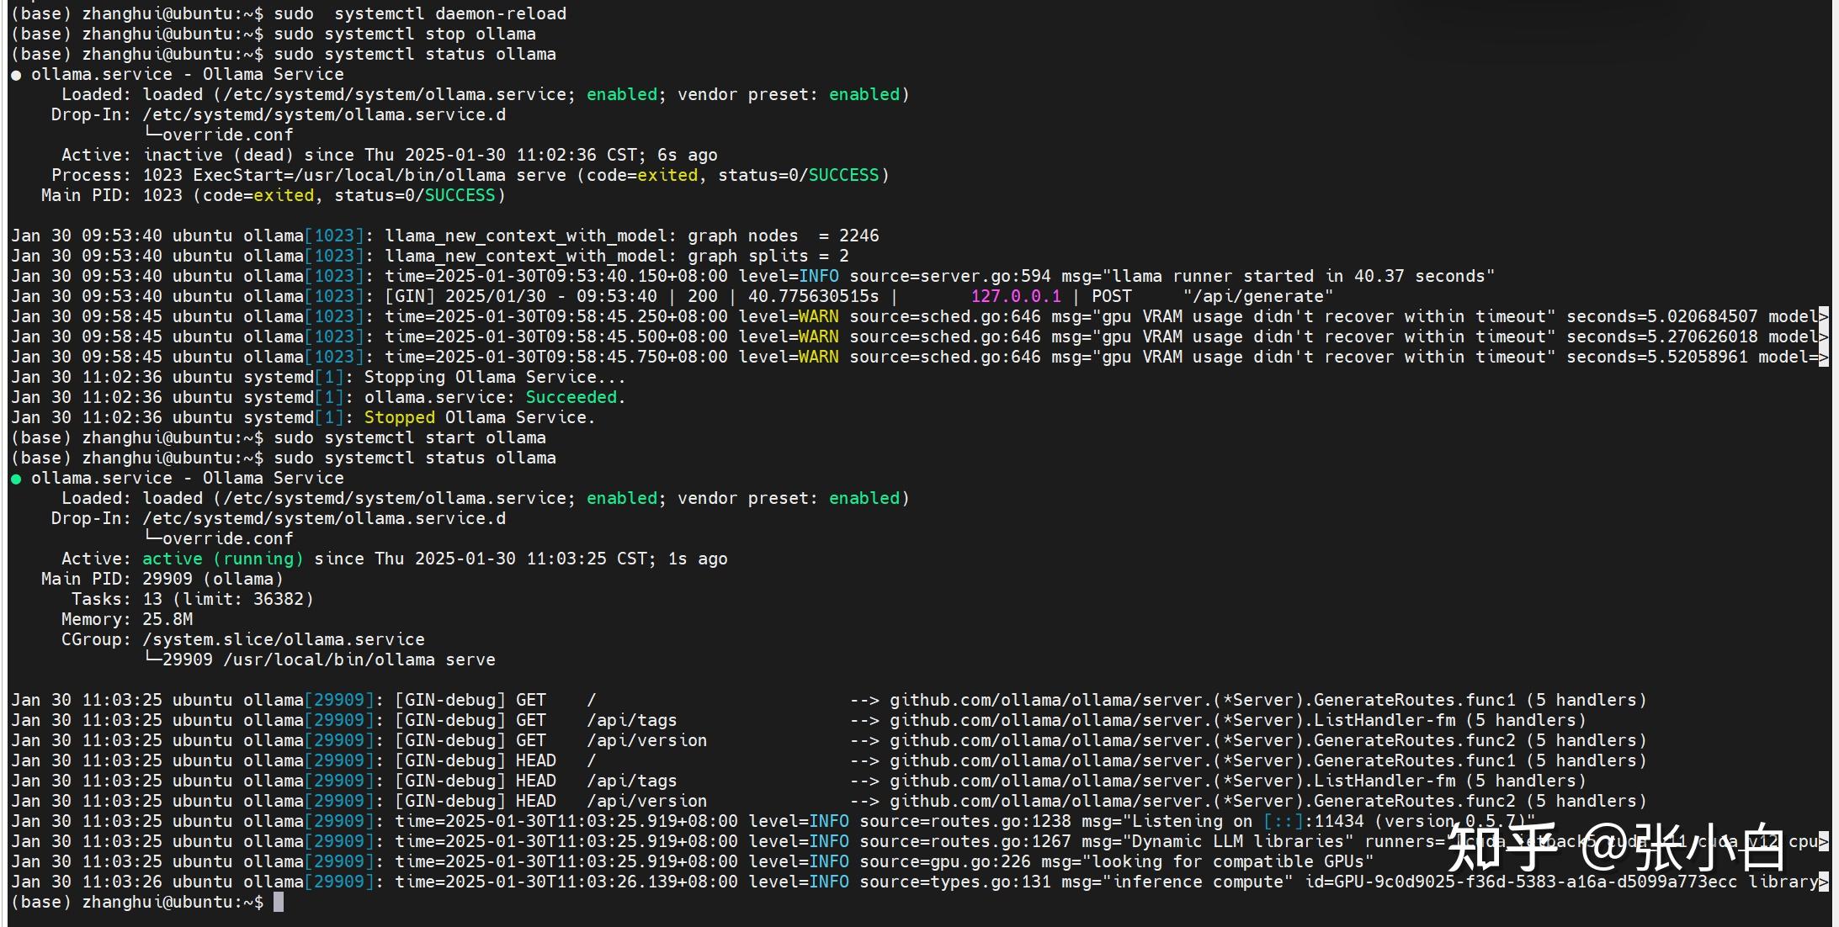Click the 'POST' method in GIN log

(1112, 296)
